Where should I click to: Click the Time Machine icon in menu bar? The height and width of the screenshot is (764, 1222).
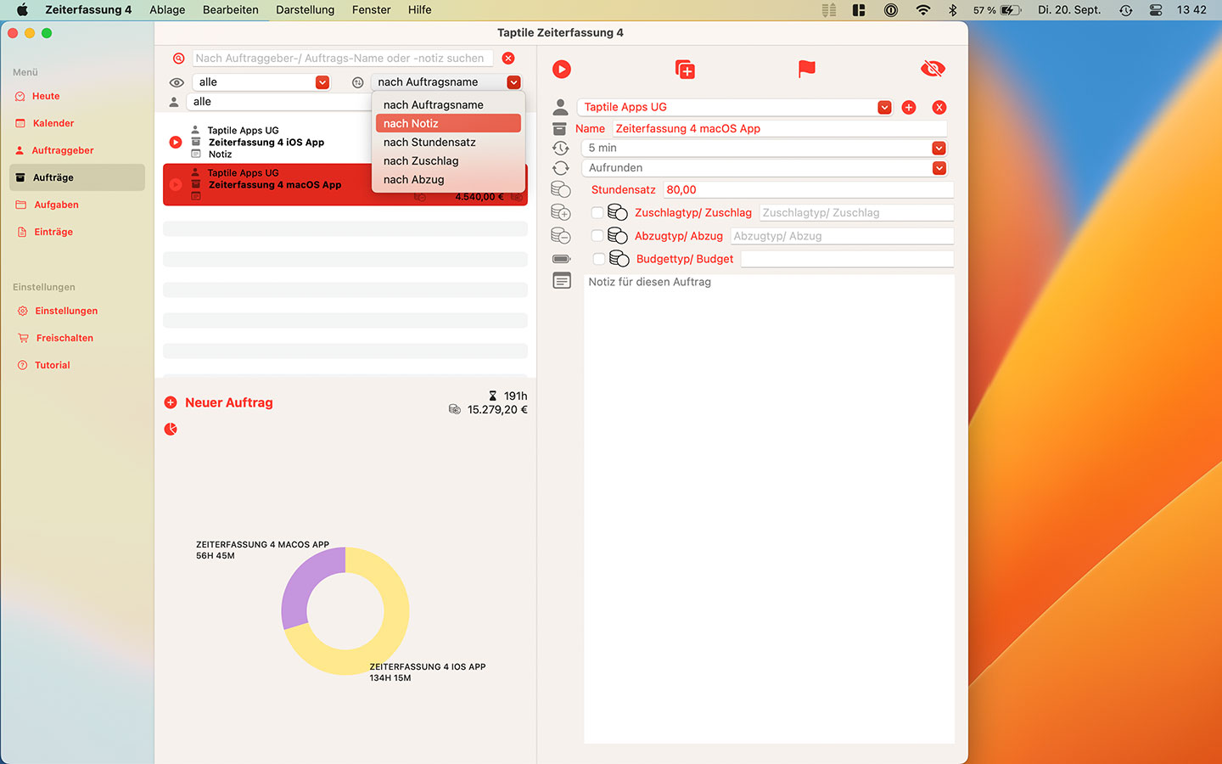[x=1126, y=10]
